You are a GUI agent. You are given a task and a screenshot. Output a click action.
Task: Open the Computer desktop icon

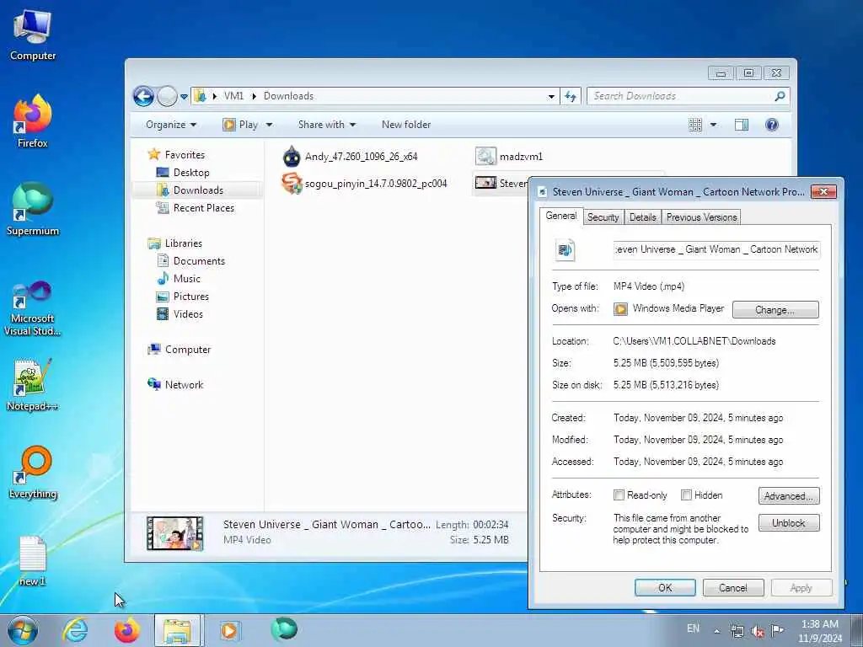(33, 35)
